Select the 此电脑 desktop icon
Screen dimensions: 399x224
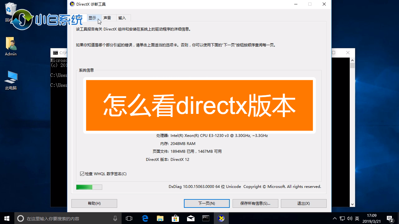point(11,81)
